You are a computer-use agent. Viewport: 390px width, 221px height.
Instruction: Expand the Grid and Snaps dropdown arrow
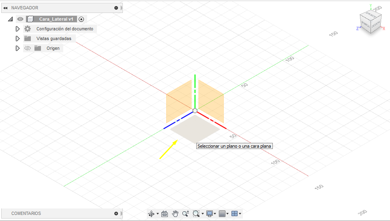227,214
